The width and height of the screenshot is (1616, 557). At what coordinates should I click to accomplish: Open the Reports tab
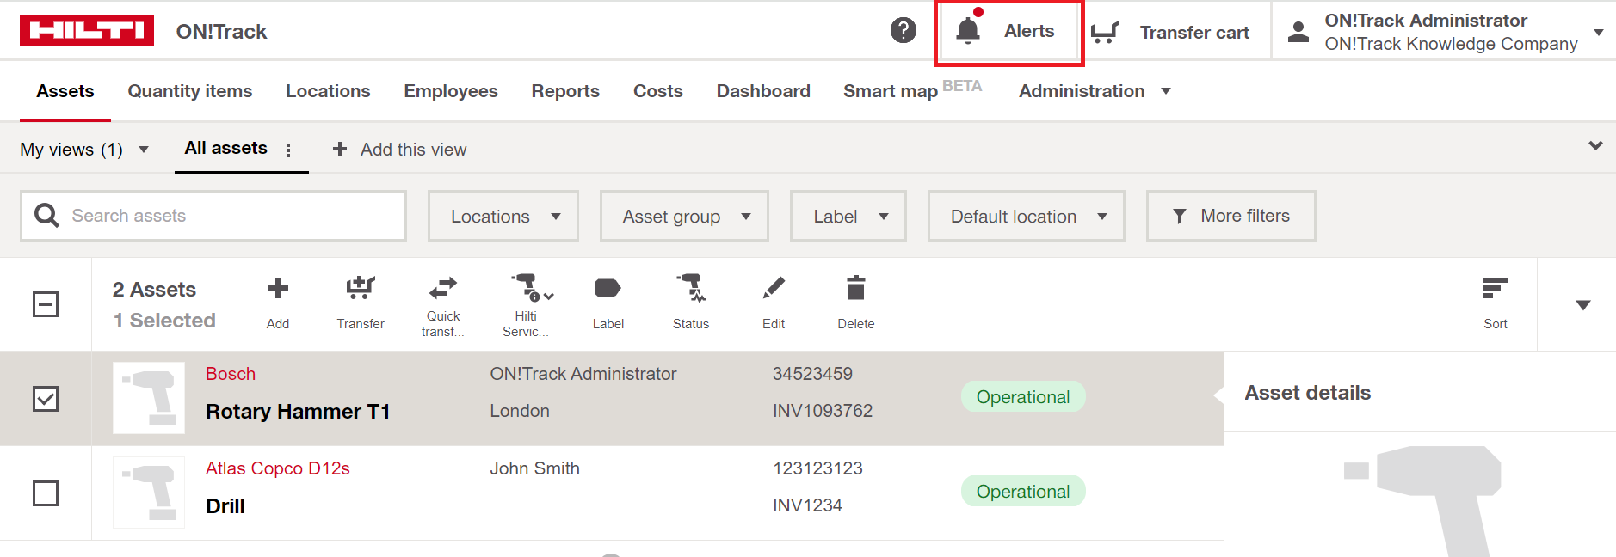click(565, 91)
